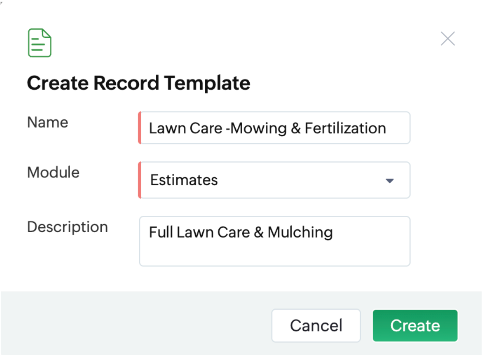Viewport: 482px width, 355px height.
Task: Click the Module dropdown arrow
Action: coord(389,180)
